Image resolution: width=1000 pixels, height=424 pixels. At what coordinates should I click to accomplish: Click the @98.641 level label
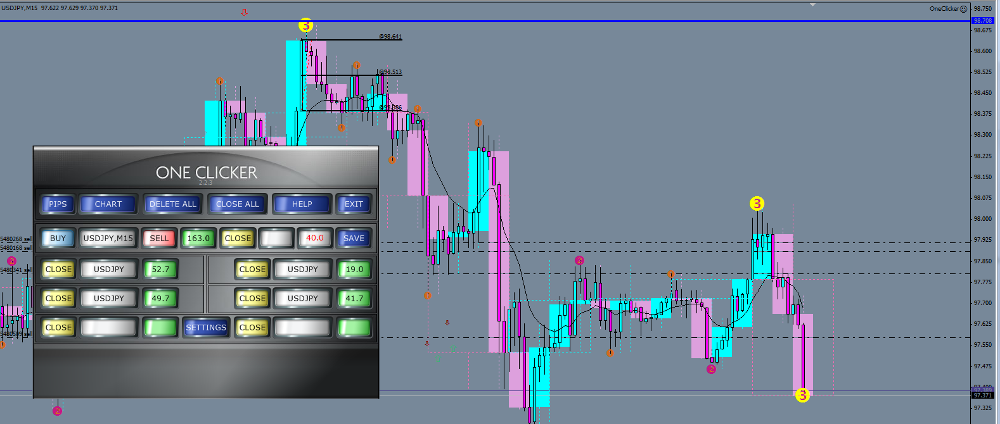390,37
